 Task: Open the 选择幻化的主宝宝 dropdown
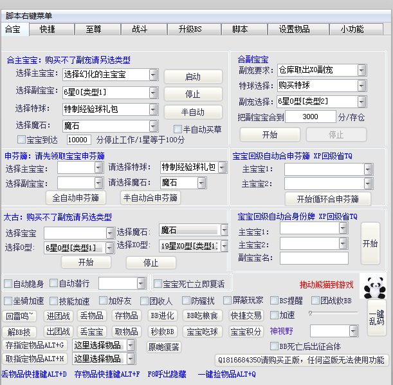coord(153,75)
